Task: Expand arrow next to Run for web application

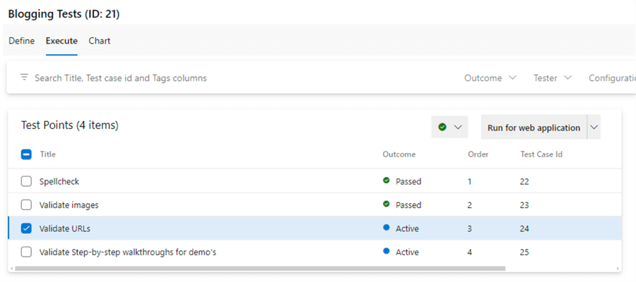Action: point(594,128)
